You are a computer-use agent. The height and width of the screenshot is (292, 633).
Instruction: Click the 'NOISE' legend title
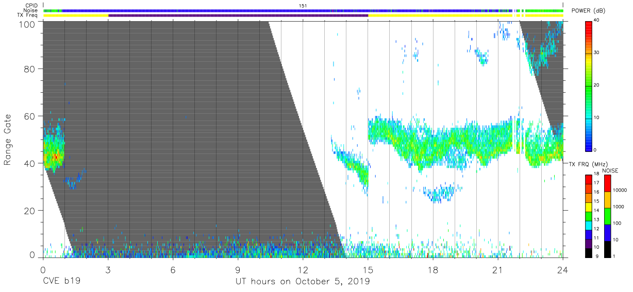[610, 170]
